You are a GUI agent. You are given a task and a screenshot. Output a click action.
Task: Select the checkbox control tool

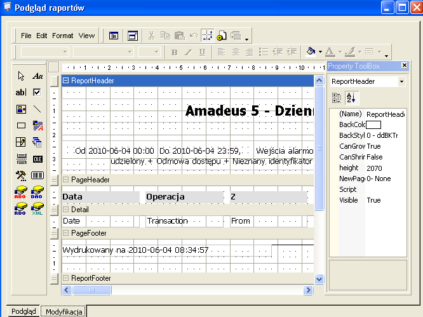(x=37, y=93)
